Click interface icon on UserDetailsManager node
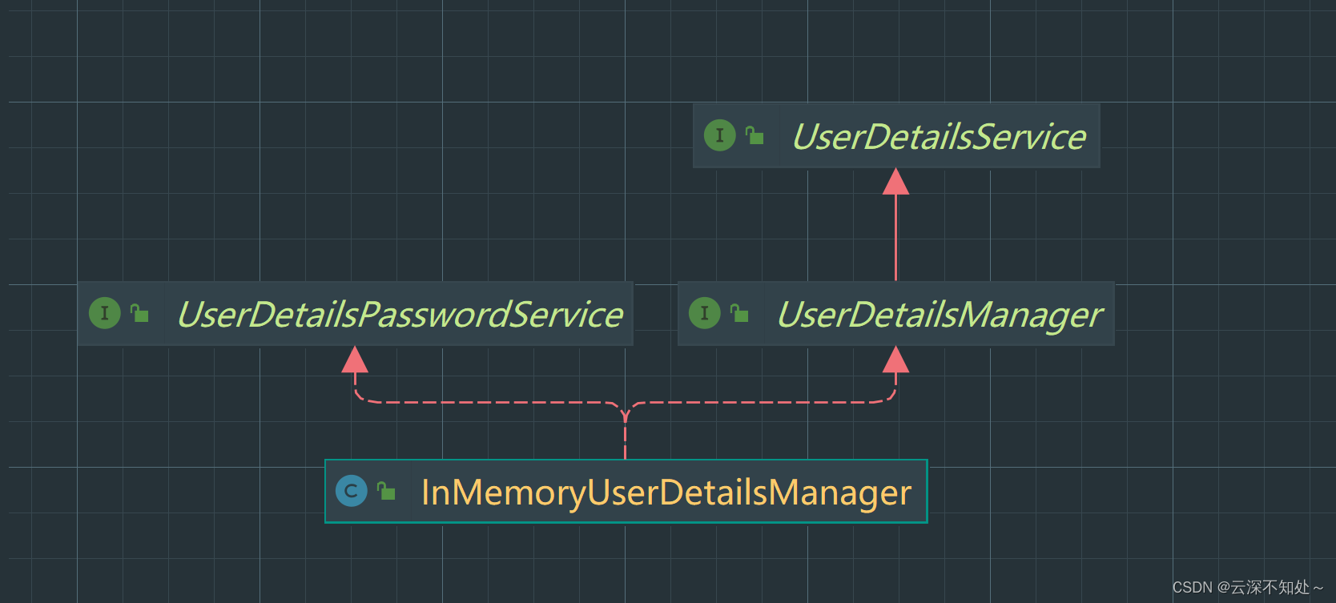Image resolution: width=1336 pixels, height=603 pixels. pyautogui.click(x=704, y=313)
